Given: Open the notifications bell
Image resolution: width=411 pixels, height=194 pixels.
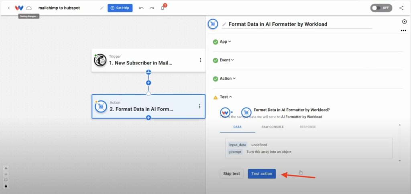Looking at the screenshot, I should pyautogui.click(x=163, y=8).
